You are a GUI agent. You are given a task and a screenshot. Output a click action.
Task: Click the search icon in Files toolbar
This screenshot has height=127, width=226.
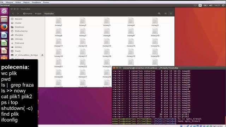pos(159,13)
